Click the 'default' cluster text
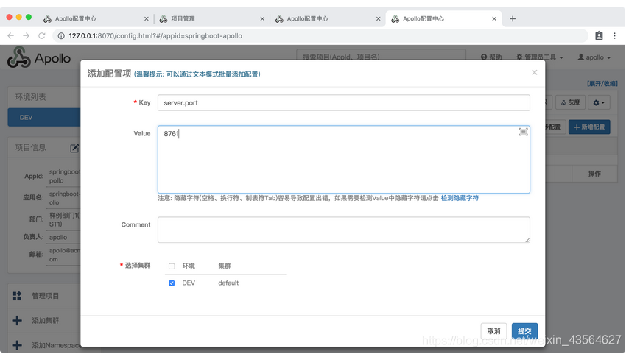 click(228, 283)
